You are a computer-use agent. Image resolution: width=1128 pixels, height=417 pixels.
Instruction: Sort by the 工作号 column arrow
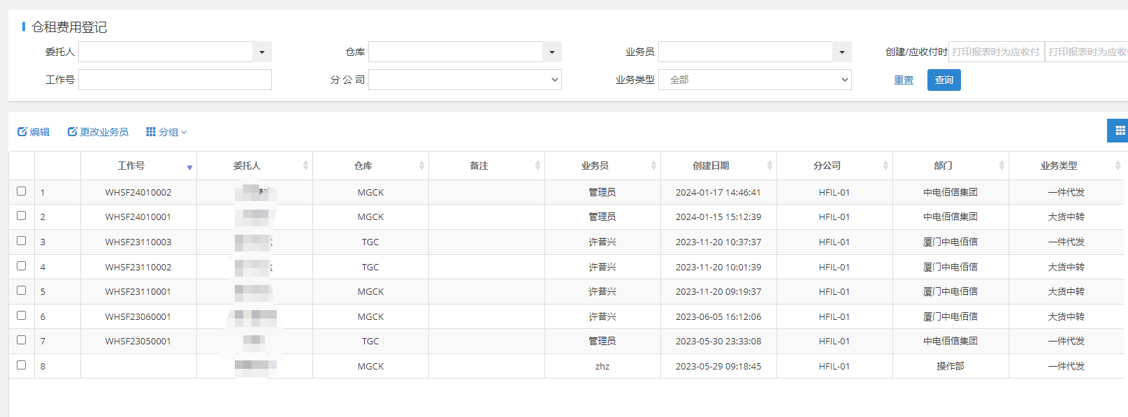click(x=189, y=167)
